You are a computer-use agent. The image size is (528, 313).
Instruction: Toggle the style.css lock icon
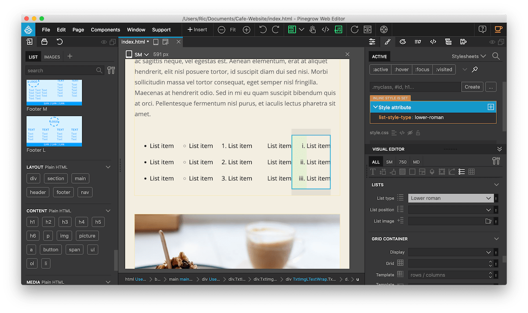(x=418, y=133)
